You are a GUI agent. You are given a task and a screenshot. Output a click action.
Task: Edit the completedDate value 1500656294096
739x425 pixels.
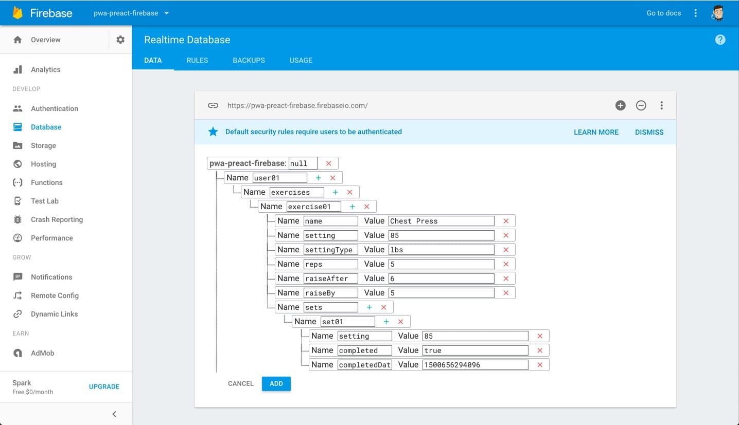[476, 365]
